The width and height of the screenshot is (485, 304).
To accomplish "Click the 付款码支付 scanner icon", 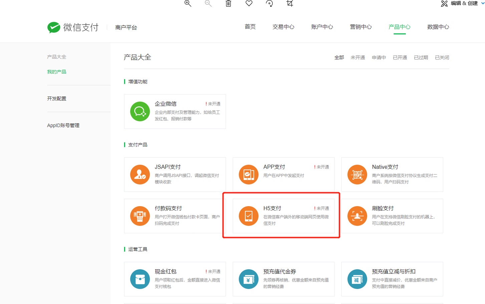I will point(140,216).
